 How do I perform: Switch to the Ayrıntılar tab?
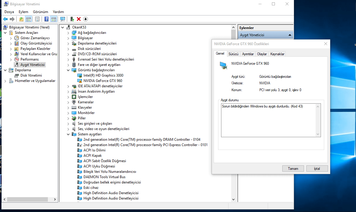point(248,54)
